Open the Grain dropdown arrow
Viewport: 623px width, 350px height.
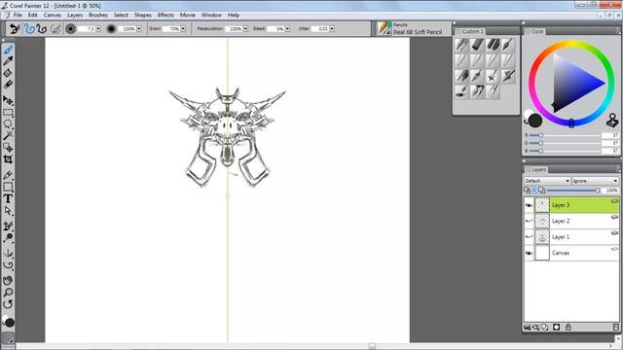point(183,29)
